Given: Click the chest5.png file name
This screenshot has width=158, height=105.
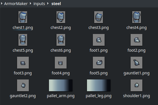Looking at the screenshot, I should [x=23, y=50].
